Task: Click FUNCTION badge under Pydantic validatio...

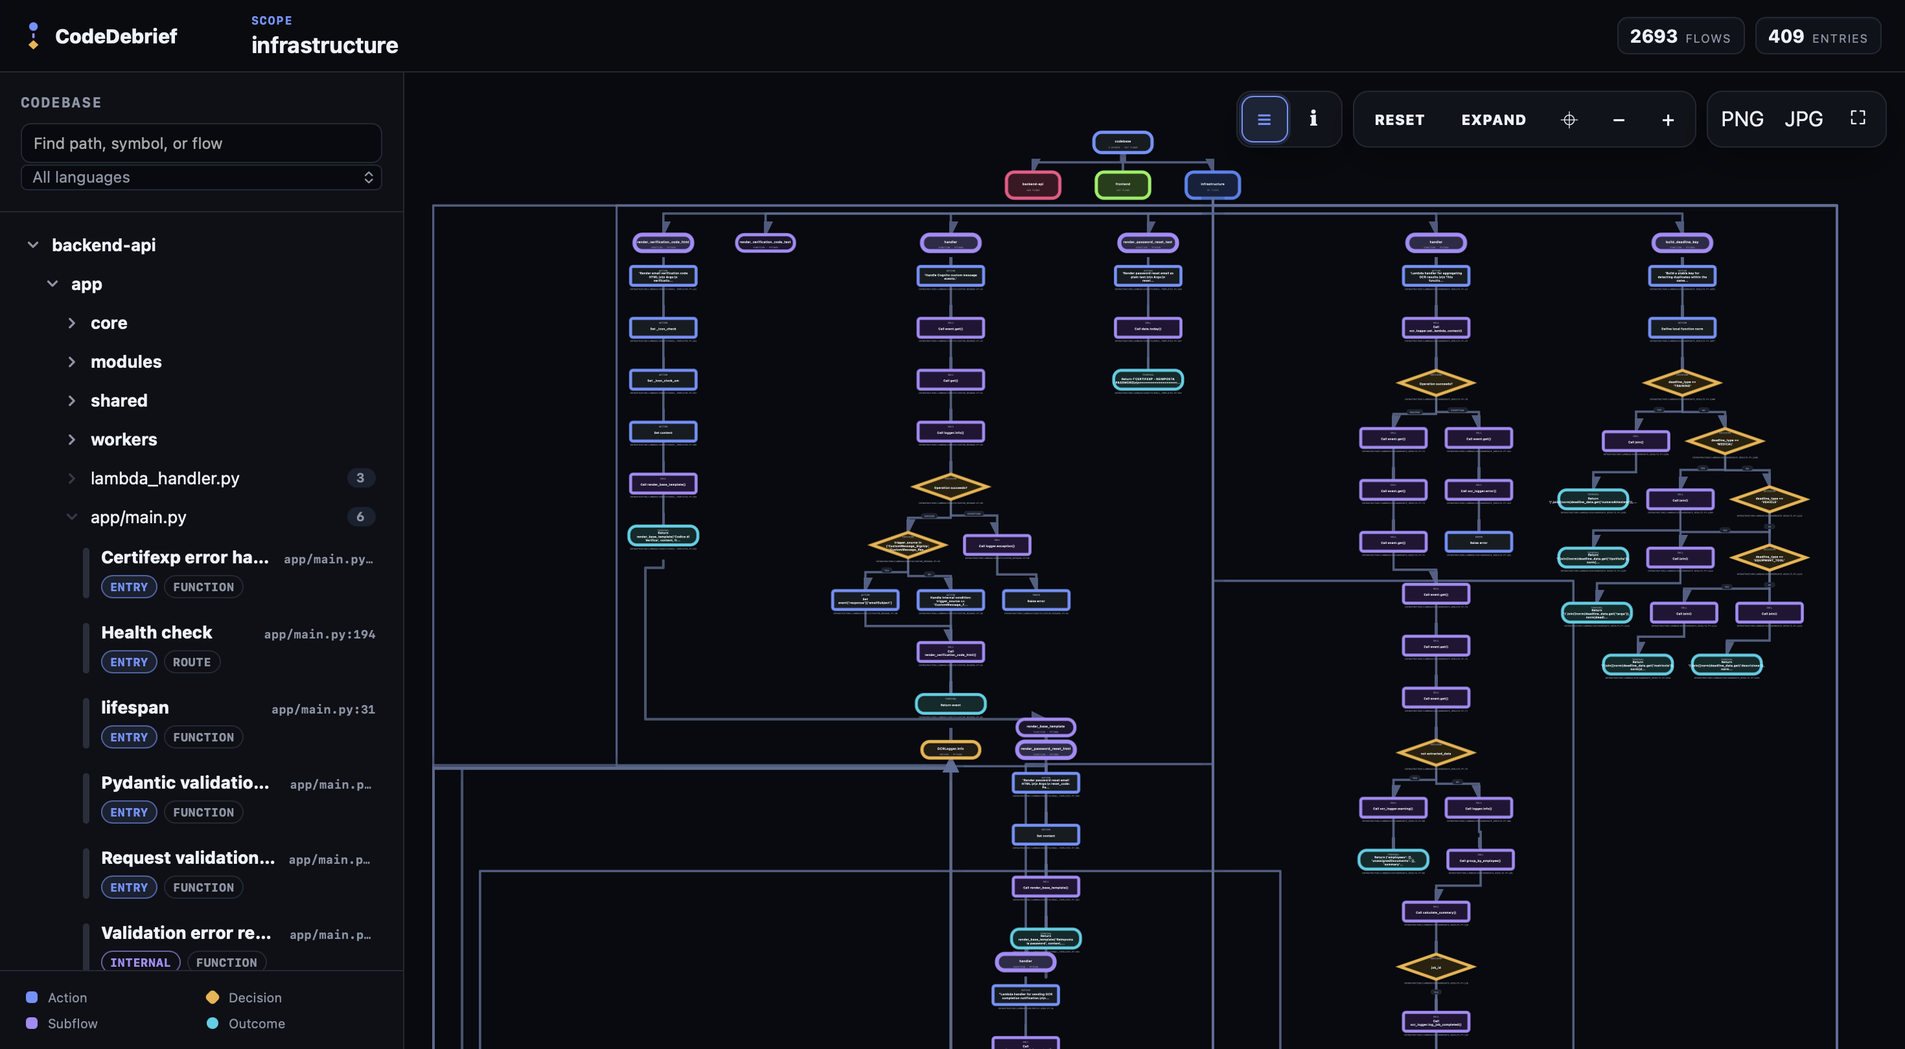Action: coord(203,813)
